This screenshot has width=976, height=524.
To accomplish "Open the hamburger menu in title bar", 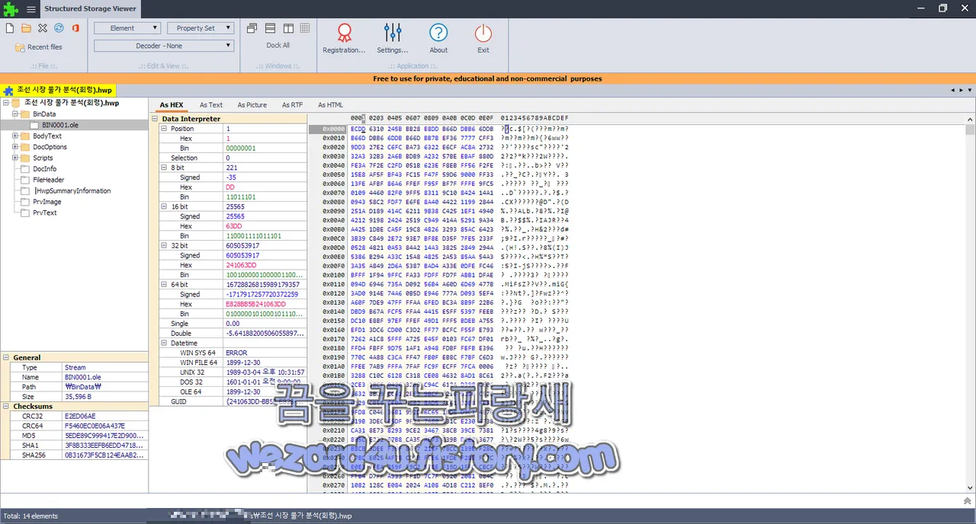I will point(31,9).
